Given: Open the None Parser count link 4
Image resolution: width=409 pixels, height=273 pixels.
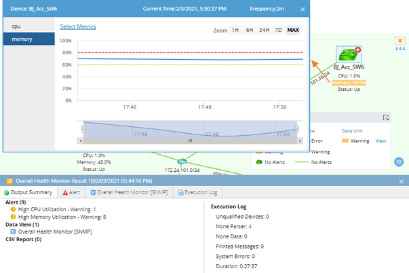Looking at the screenshot, I should 250,227.
